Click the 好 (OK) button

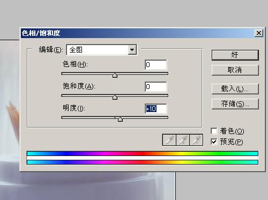coord(235,55)
